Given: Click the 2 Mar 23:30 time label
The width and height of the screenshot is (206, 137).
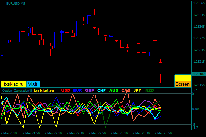Looking at the screenshot, I should click(x=141, y=133).
